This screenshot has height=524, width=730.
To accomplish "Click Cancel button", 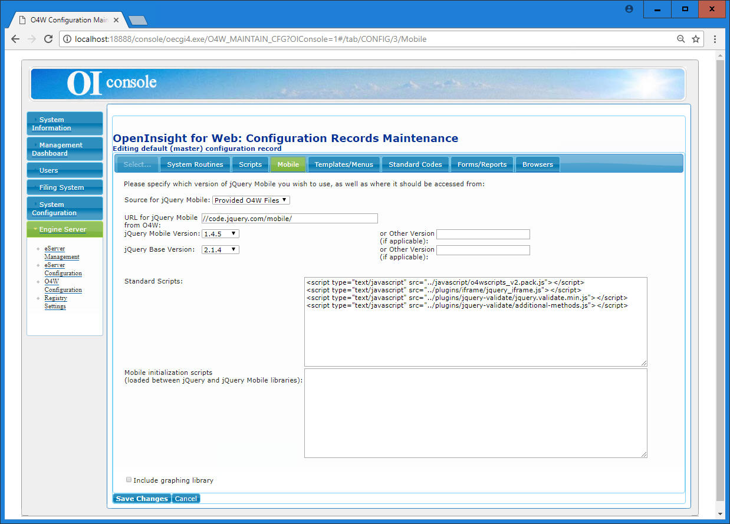I will [x=186, y=499].
